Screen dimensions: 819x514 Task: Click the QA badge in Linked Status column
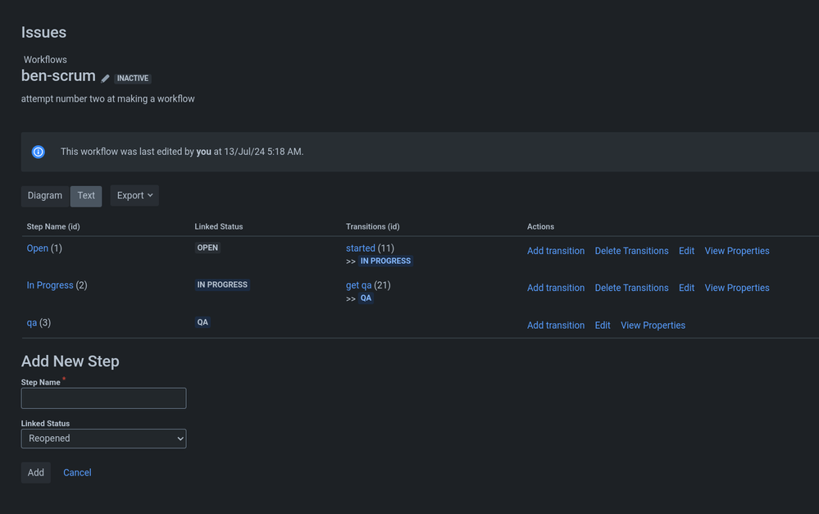(202, 322)
